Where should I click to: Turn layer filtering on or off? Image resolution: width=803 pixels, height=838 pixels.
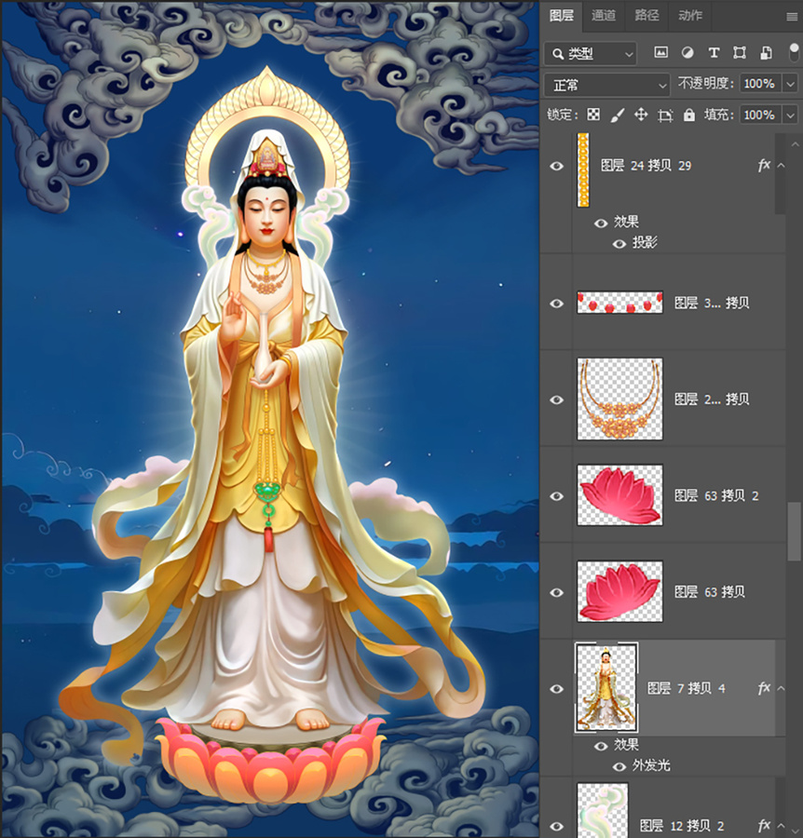click(794, 52)
